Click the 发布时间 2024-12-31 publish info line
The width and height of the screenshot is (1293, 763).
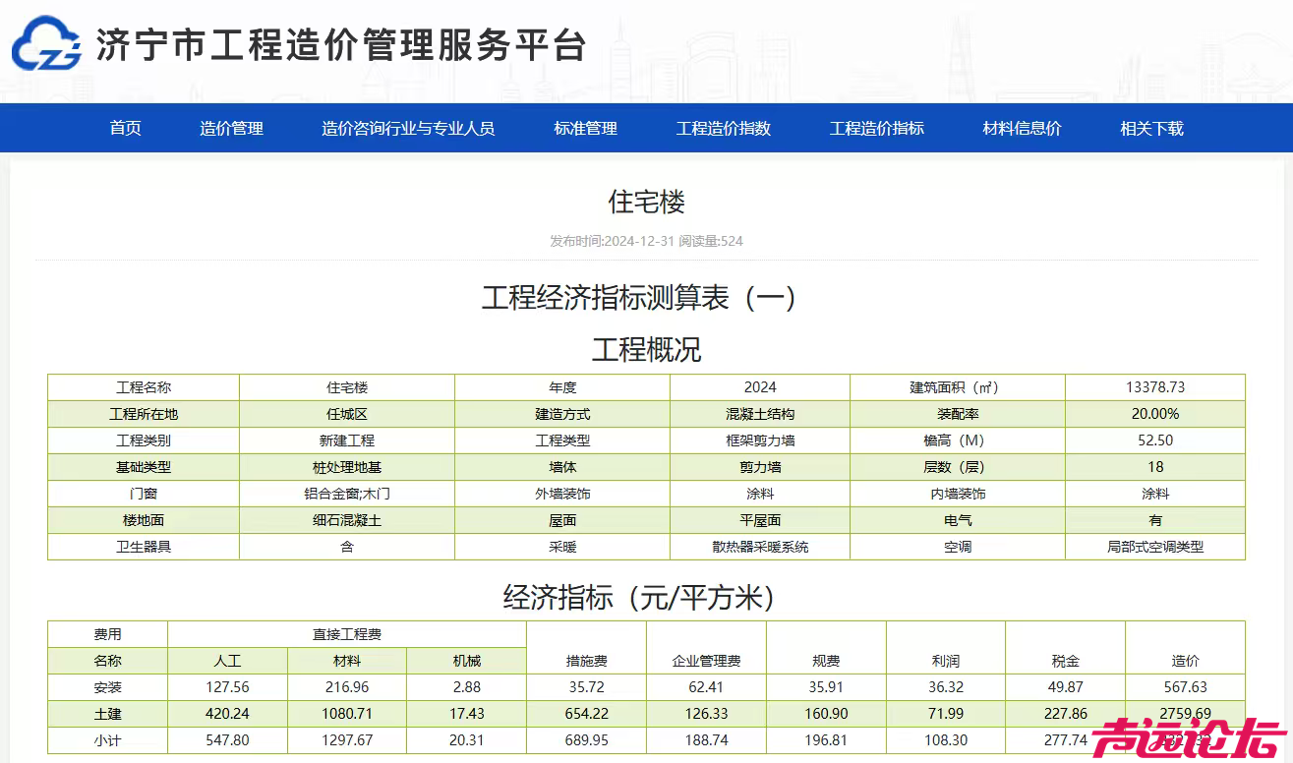coord(646,241)
